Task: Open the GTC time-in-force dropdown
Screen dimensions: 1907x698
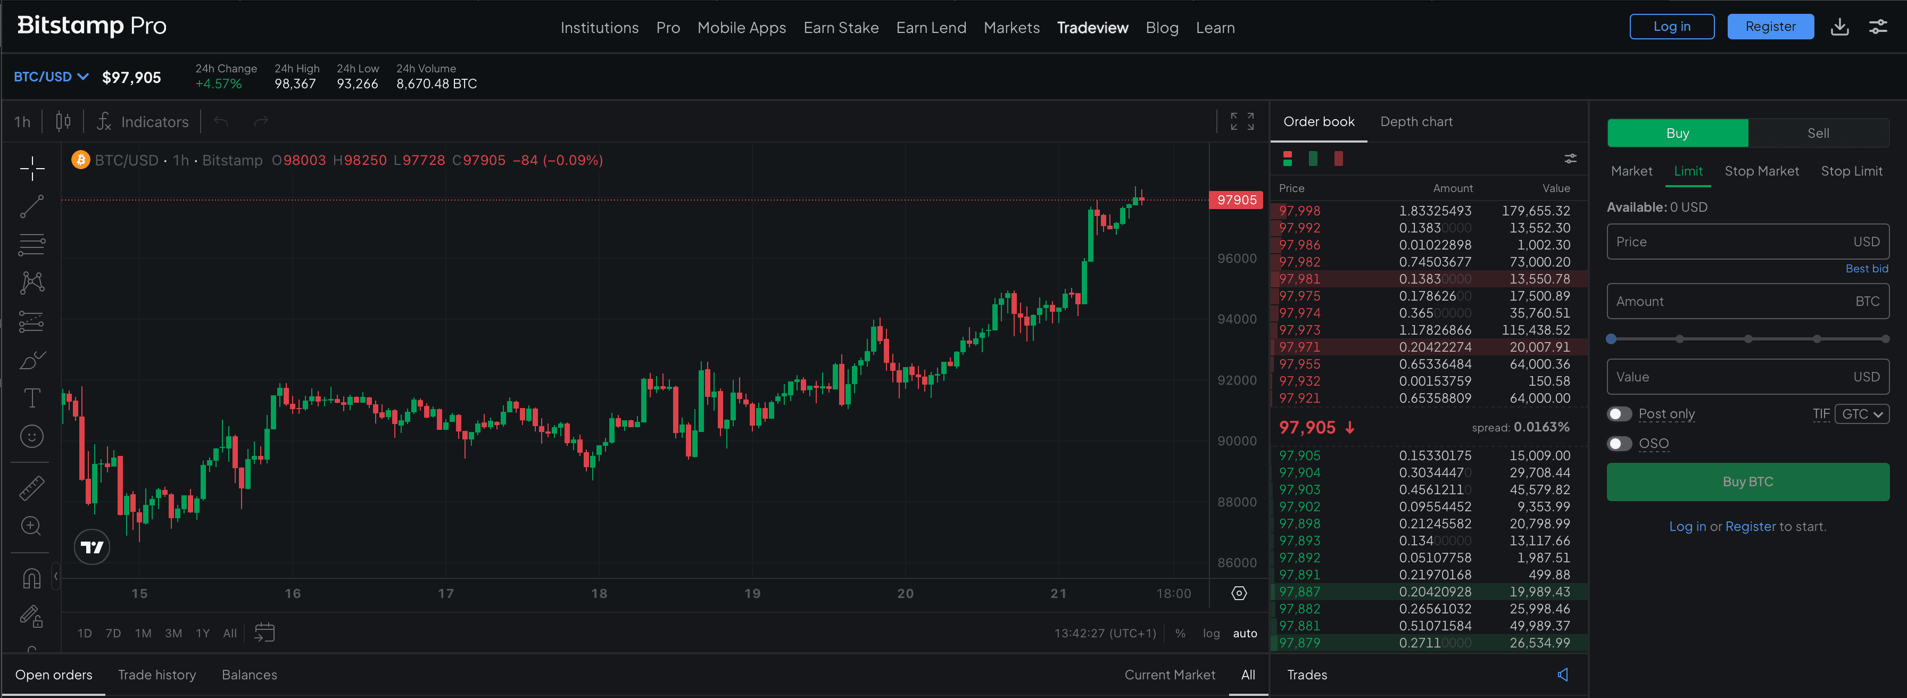Action: (x=1861, y=414)
